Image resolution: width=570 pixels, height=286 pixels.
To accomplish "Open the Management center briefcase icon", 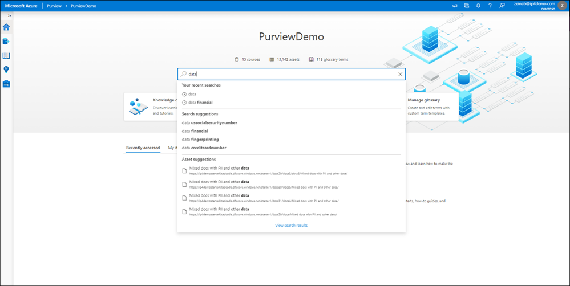I will tap(6, 84).
